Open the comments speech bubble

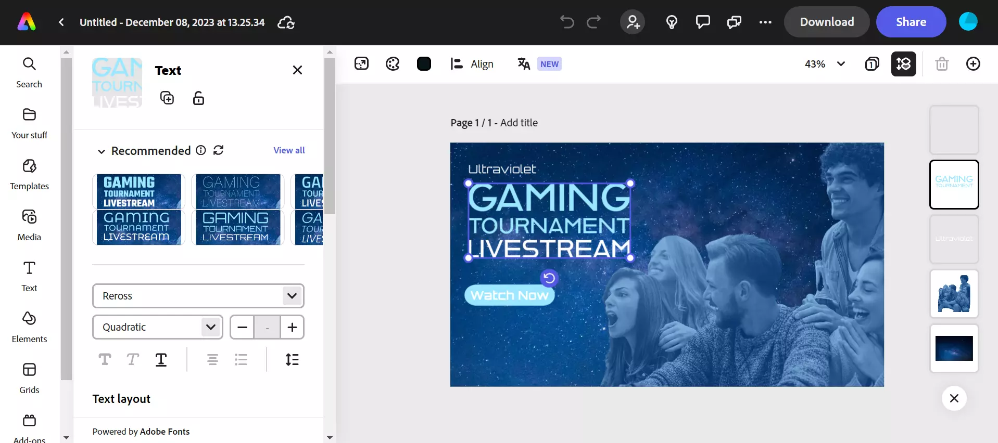pos(703,22)
